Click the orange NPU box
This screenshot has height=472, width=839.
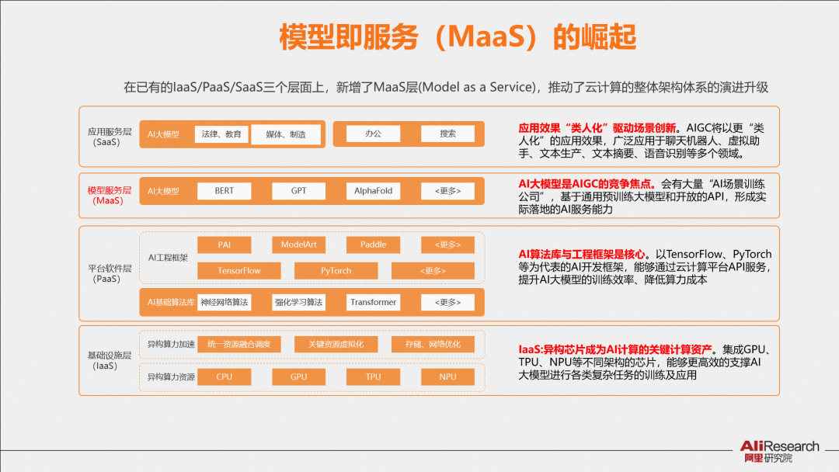[x=447, y=377]
